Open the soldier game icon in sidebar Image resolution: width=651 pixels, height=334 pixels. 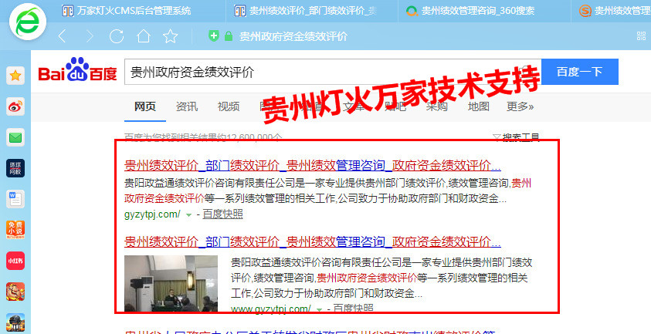click(x=15, y=322)
